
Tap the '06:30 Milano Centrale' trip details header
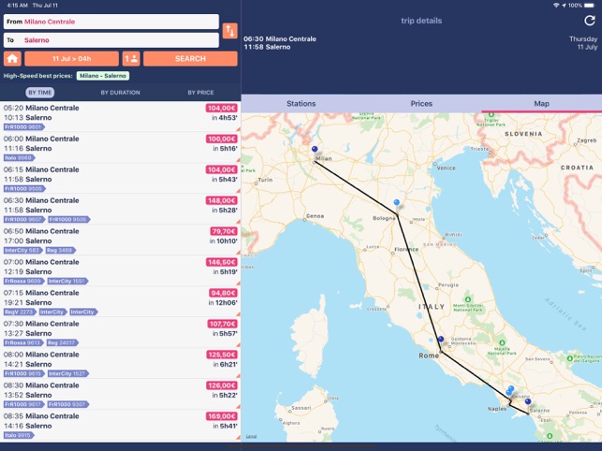pos(280,38)
